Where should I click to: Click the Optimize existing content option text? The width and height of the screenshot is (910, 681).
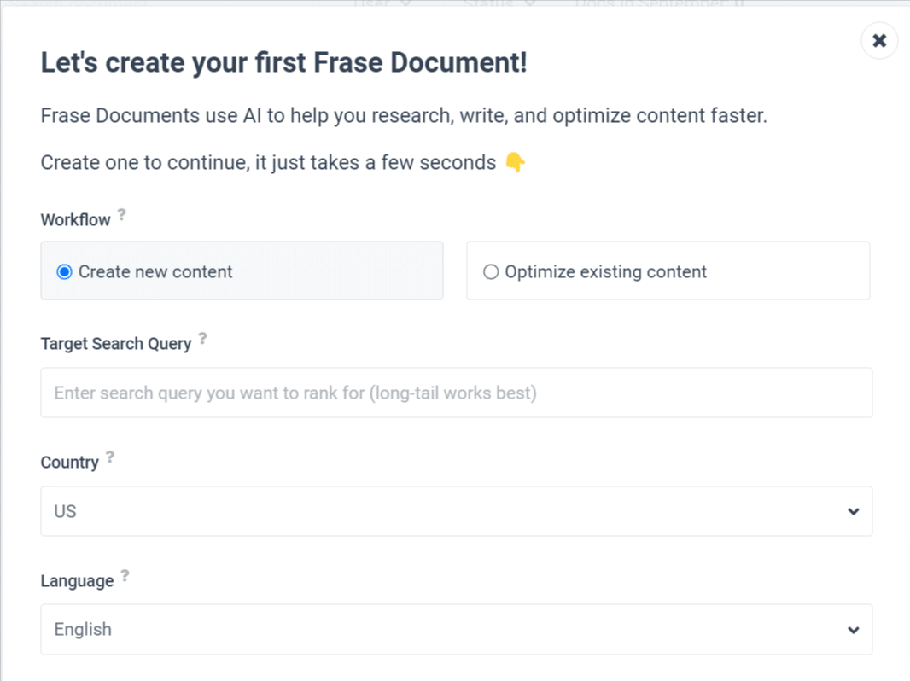pyautogui.click(x=605, y=271)
